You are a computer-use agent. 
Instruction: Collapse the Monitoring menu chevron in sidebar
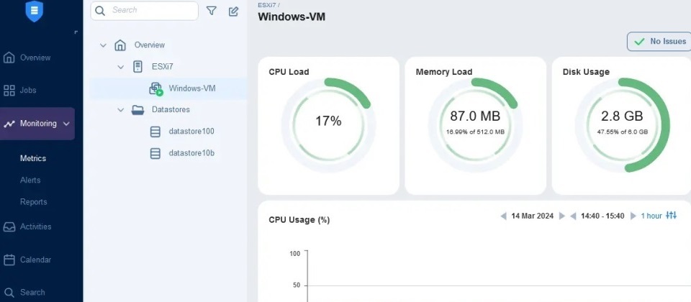tap(66, 124)
